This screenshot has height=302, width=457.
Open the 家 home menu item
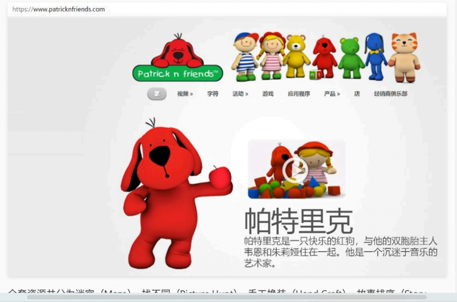point(157,94)
